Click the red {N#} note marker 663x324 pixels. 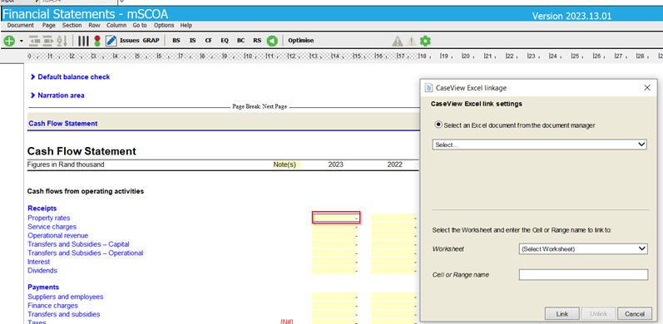coord(287,322)
